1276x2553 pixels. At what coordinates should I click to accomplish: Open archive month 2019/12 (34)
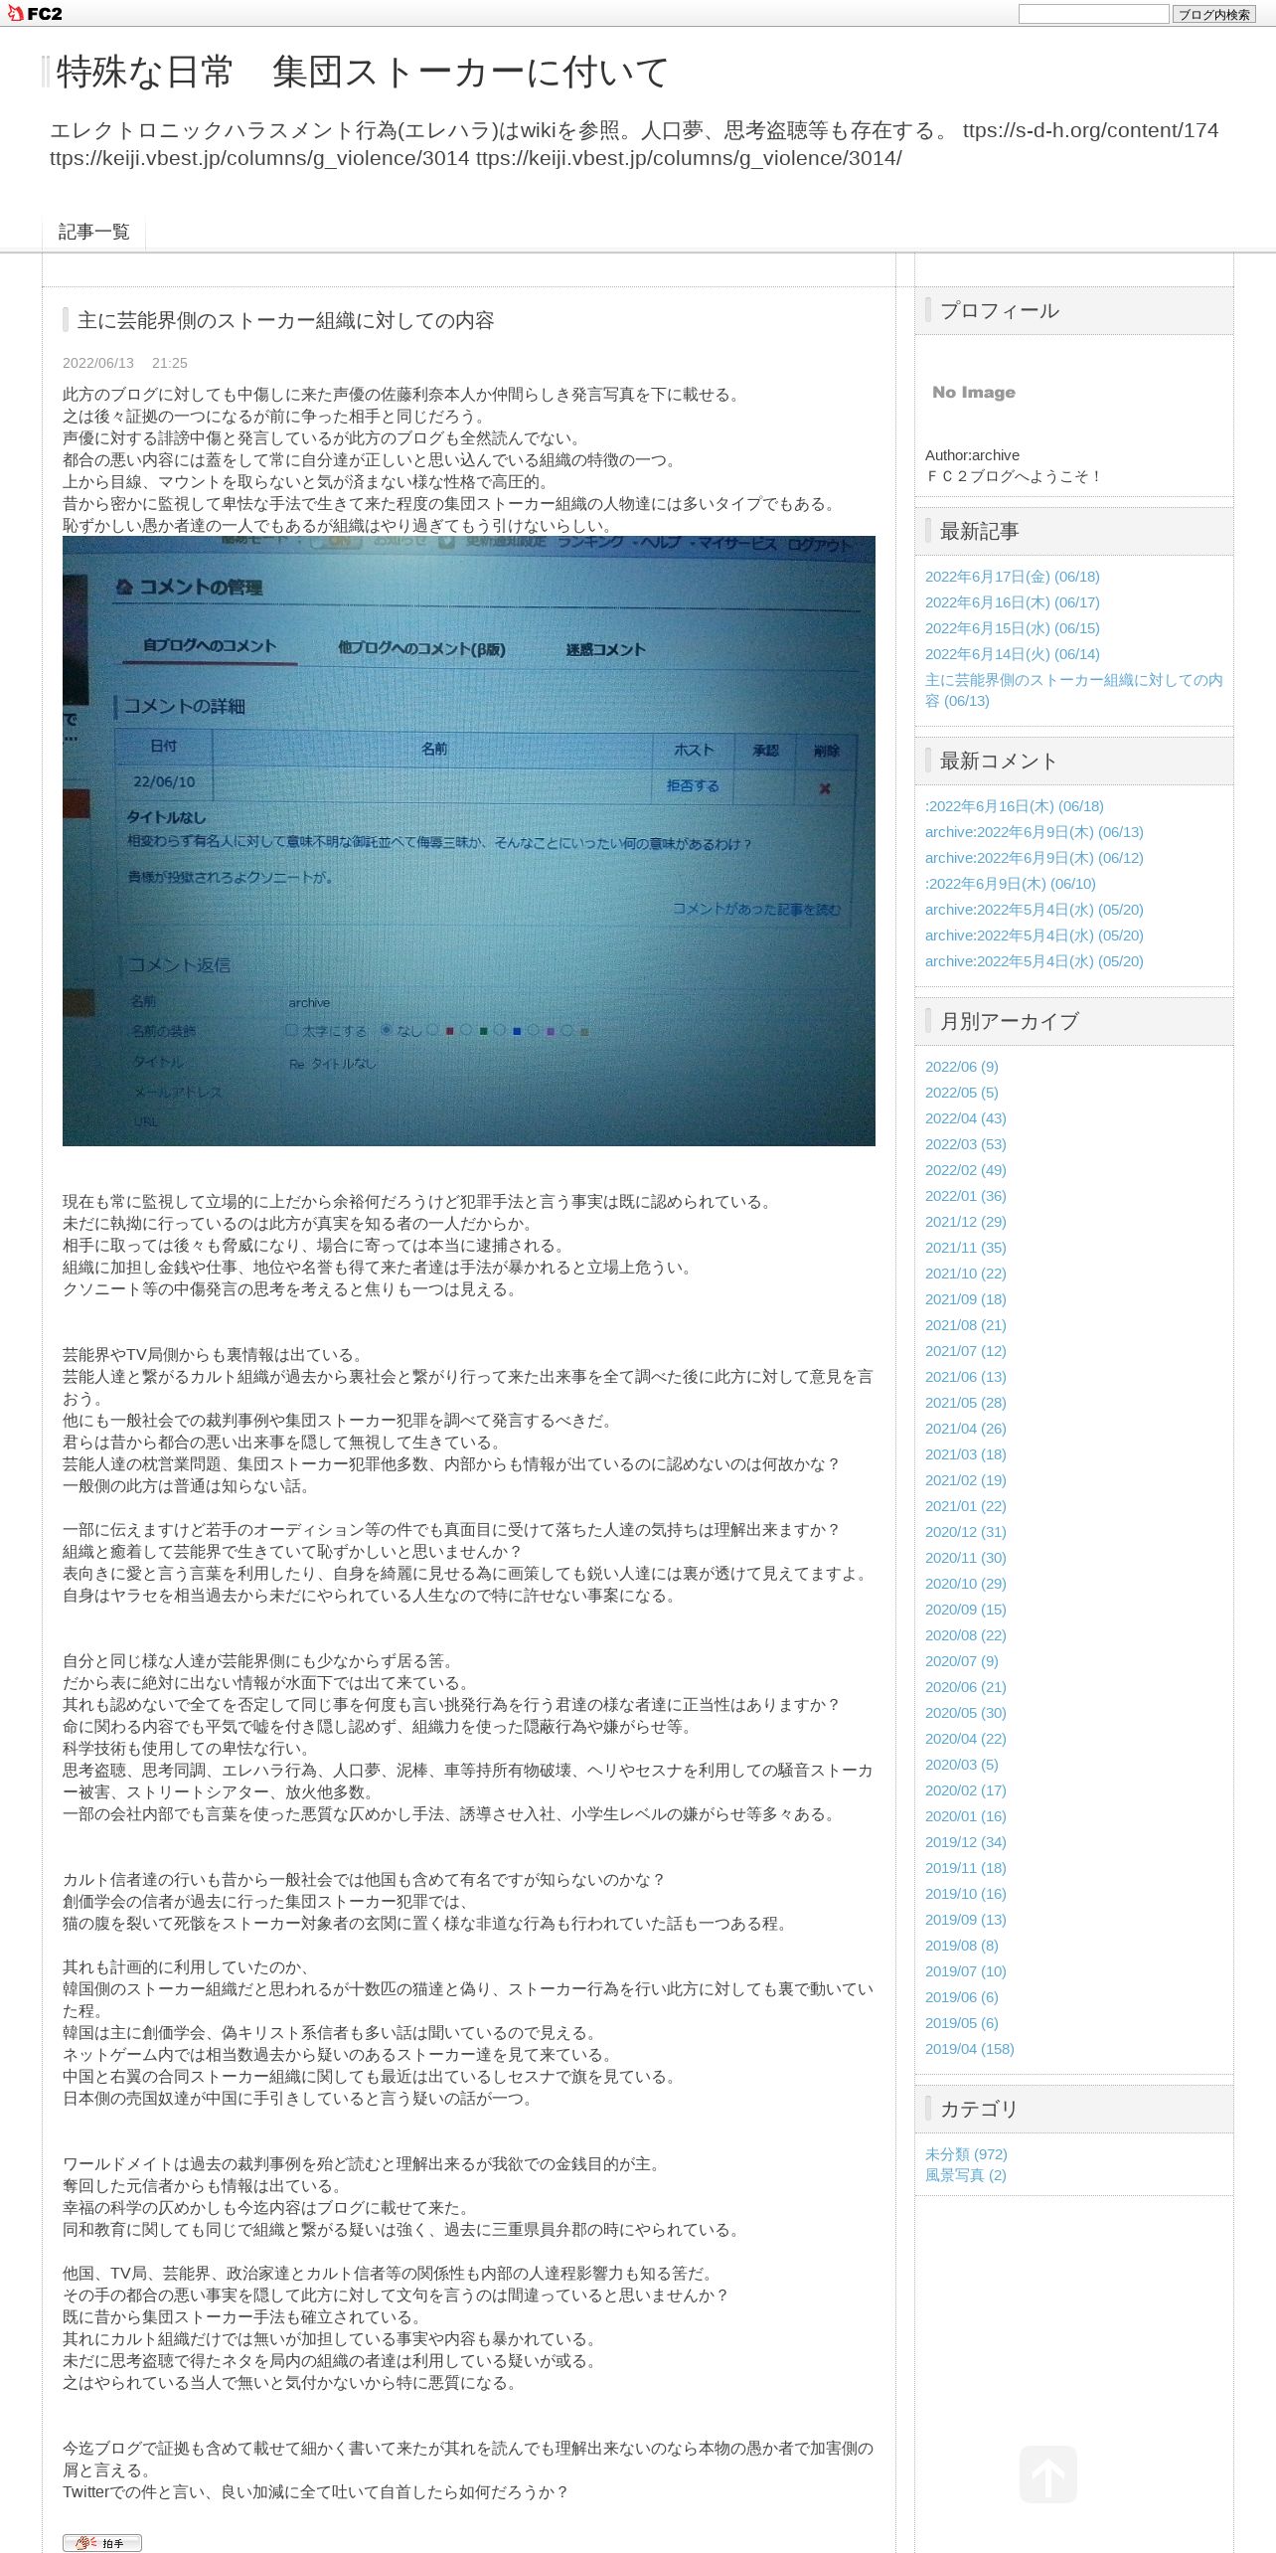pyautogui.click(x=965, y=1842)
